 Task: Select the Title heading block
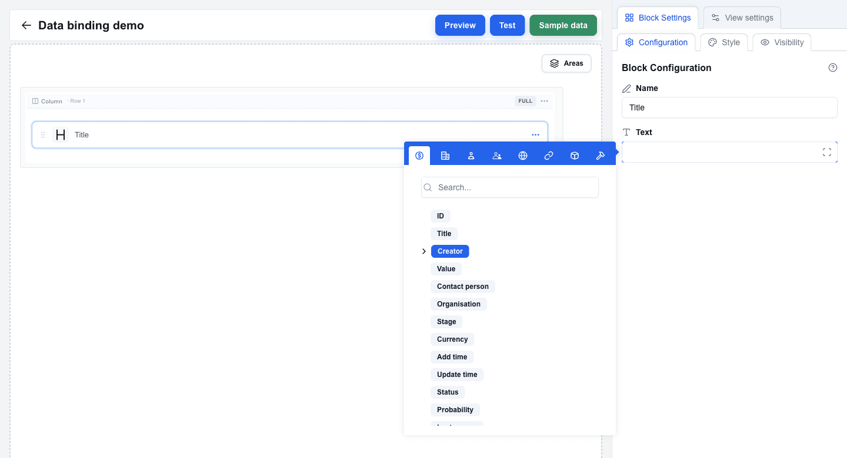pyautogui.click(x=289, y=135)
